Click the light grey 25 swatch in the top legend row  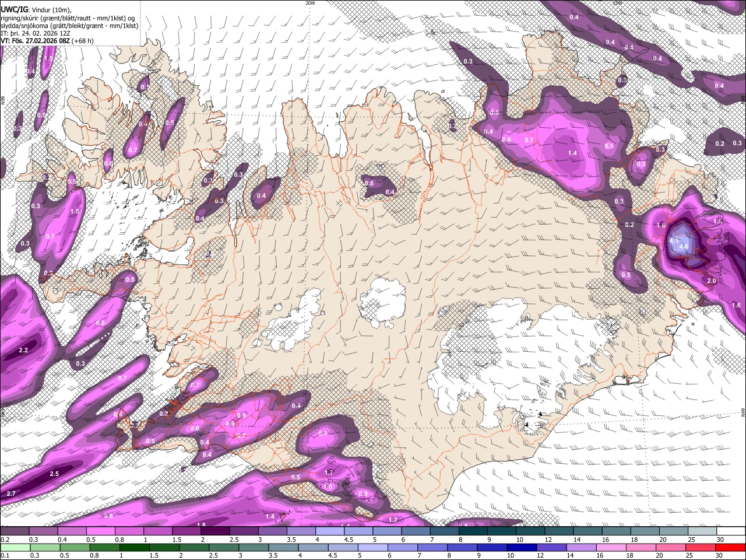point(702,531)
